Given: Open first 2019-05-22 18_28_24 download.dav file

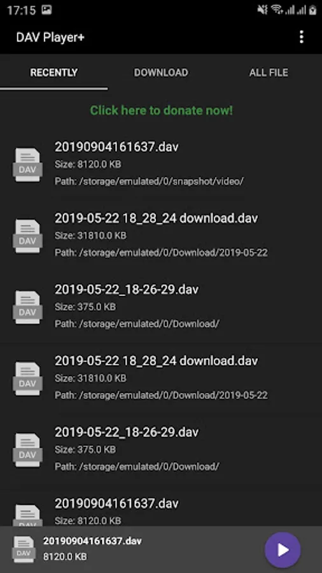Looking at the screenshot, I should (x=161, y=236).
